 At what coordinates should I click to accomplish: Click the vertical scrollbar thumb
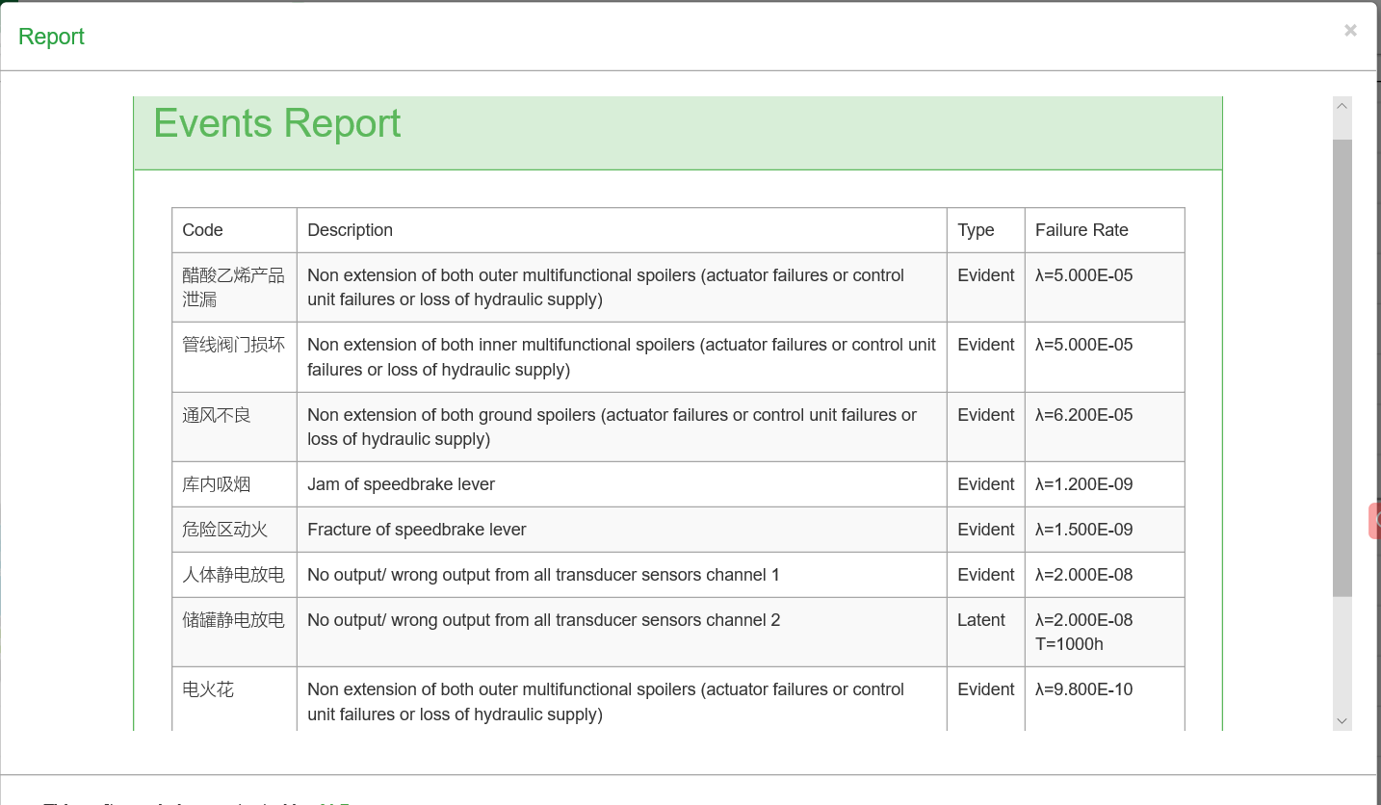[1342, 368]
